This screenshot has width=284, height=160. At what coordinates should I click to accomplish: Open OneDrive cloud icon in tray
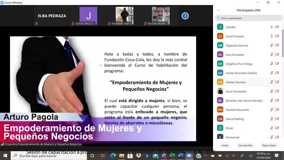coord(213,156)
